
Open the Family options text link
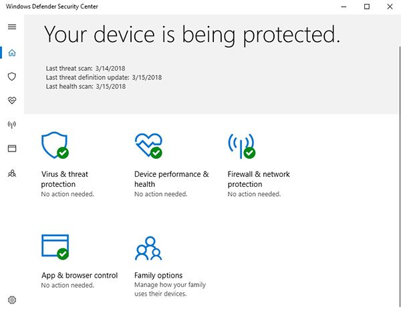158,275
